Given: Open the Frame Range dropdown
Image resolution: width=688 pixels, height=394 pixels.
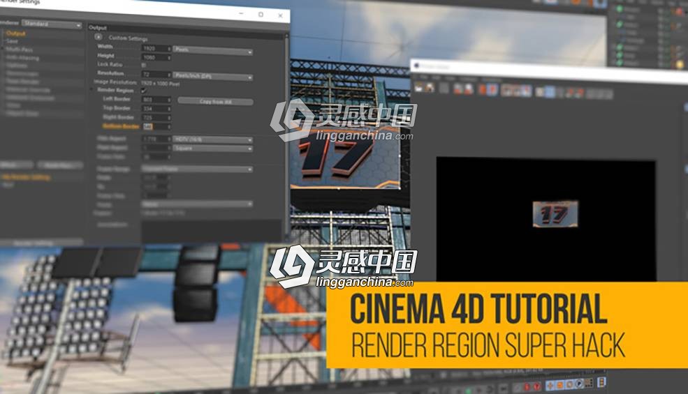Looking at the screenshot, I should (197, 169).
